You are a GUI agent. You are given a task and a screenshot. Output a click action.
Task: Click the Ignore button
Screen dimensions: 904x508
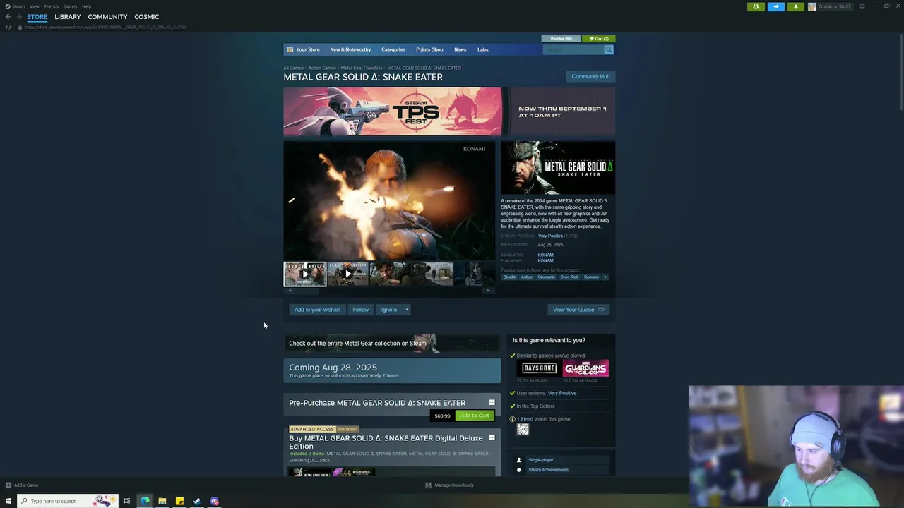click(x=389, y=310)
